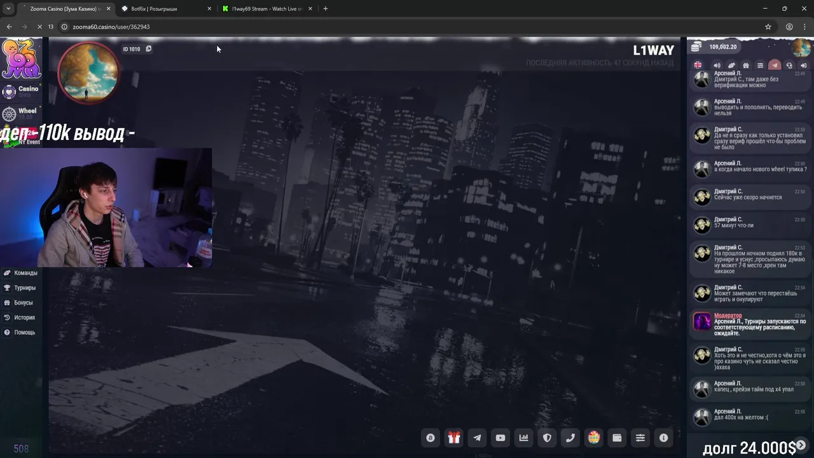Viewport: 814px width, 458px height.
Task: Open the YouTube icon in bottom toolbar
Action: tap(500, 438)
